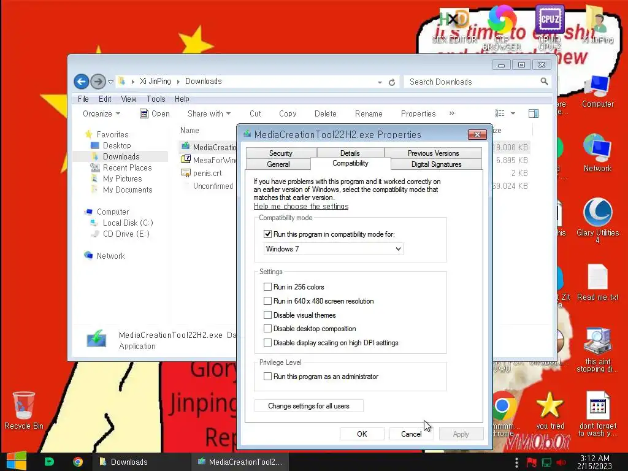The height and width of the screenshot is (471, 628).
Task: Click the volume tray icon
Action: [x=561, y=462]
